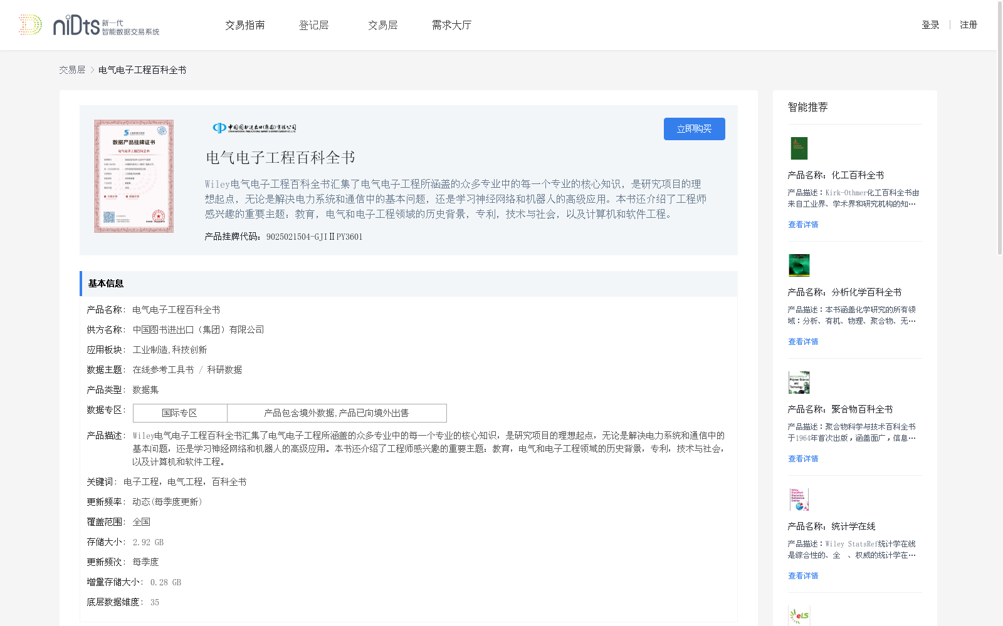
Task: Go to 交易层 in the breadcrumb
Action: pyautogui.click(x=72, y=70)
